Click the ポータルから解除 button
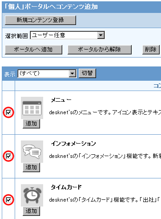This screenshot has height=219, width=161. [x=100, y=50]
